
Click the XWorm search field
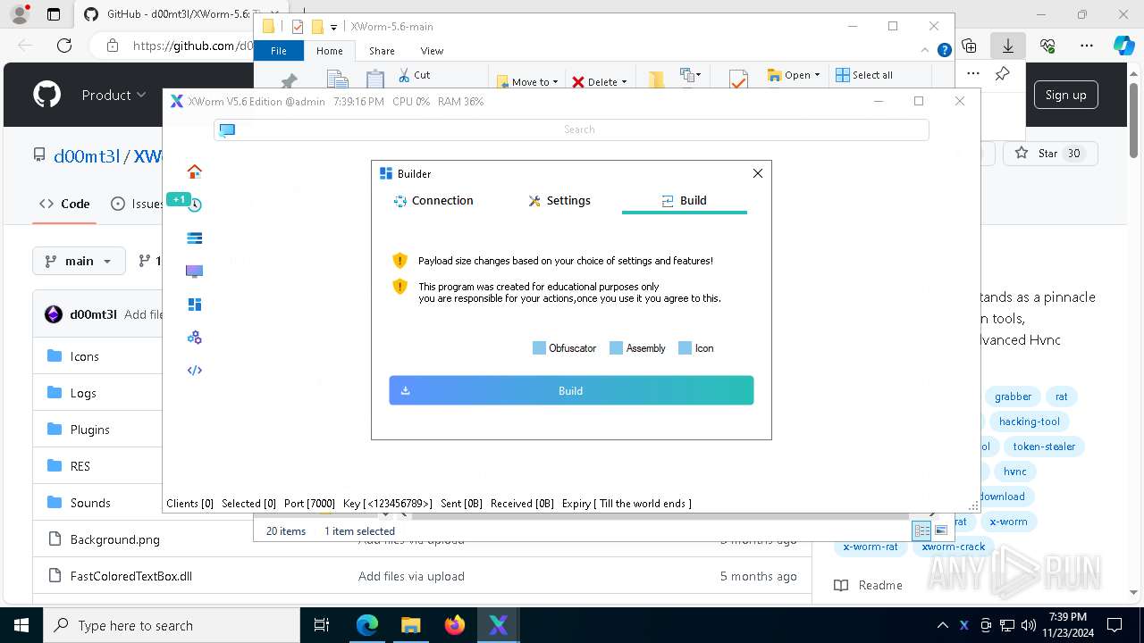click(x=571, y=129)
